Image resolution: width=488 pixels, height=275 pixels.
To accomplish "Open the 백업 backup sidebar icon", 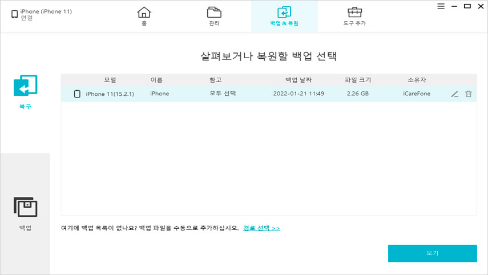I will point(25,208).
